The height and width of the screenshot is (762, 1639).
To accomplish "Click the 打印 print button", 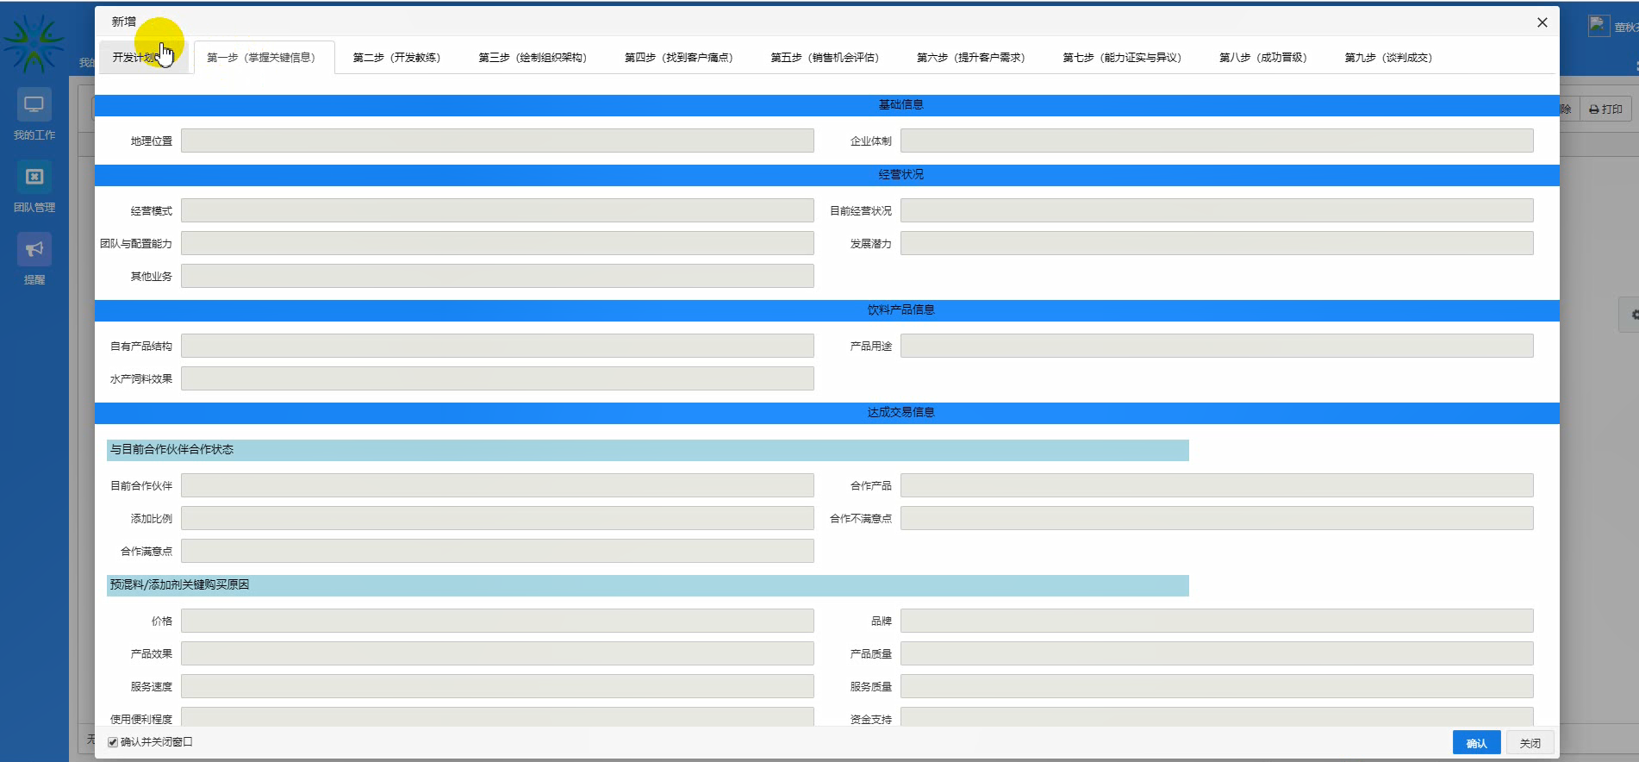I will (1605, 109).
